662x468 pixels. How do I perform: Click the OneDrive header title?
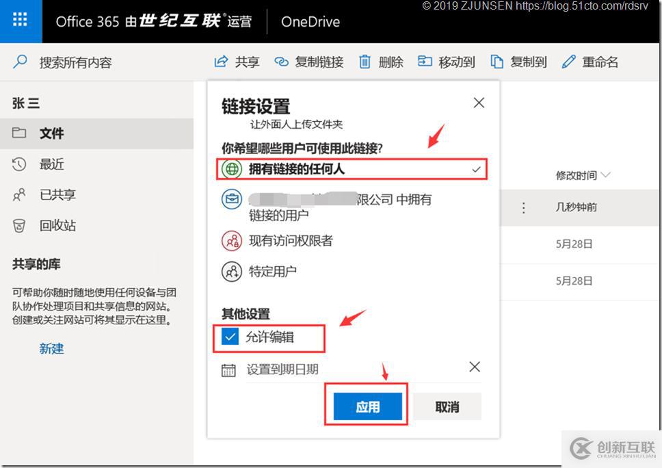click(310, 21)
